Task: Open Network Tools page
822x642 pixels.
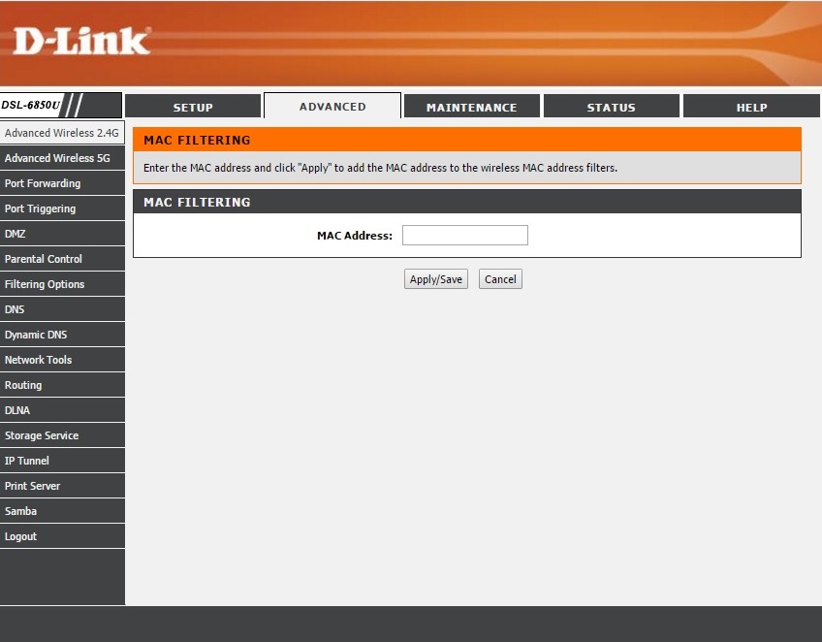Action: [39, 360]
